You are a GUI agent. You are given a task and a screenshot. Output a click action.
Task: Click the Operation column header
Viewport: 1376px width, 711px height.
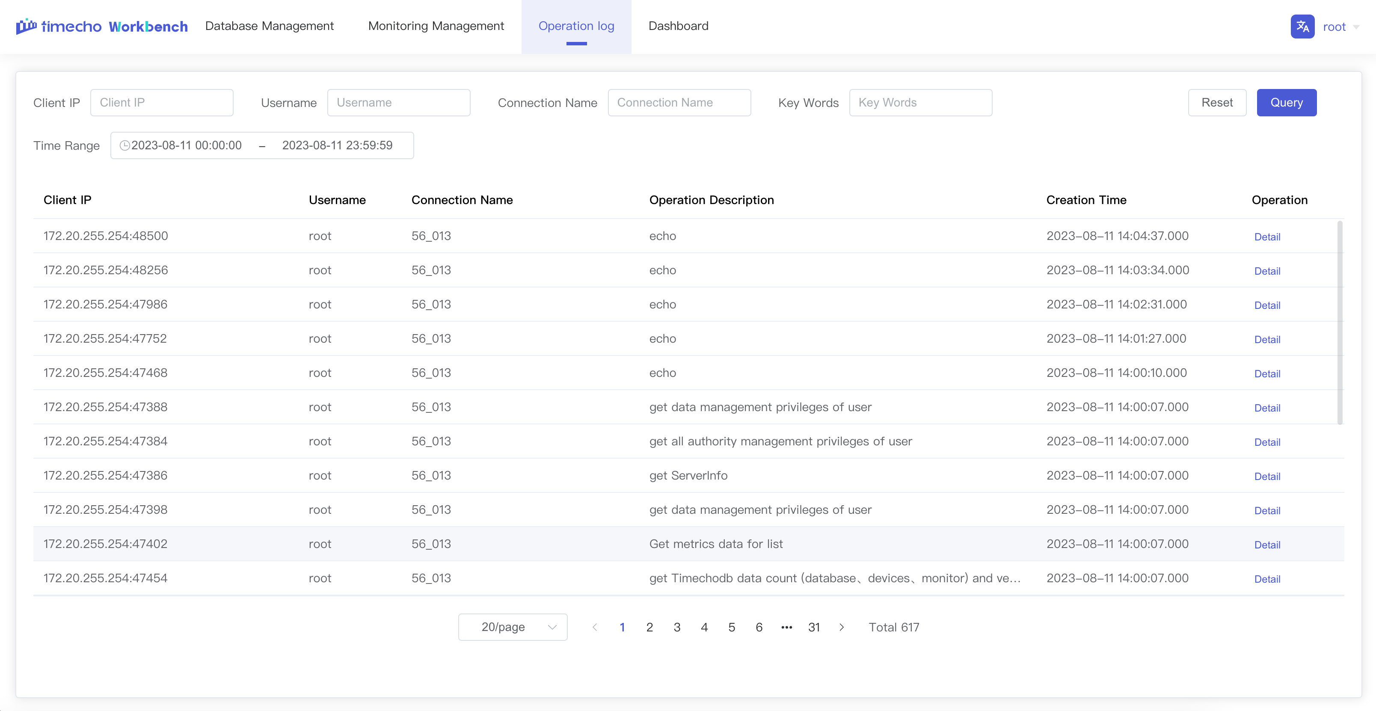pos(1279,200)
